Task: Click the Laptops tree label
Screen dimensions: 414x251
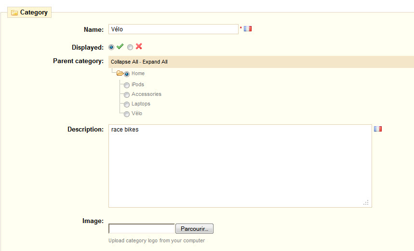Action: click(x=141, y=104)
